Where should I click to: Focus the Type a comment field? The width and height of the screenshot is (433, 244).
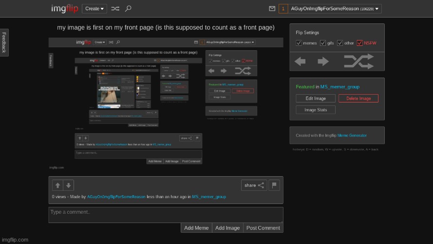(166, 215)
